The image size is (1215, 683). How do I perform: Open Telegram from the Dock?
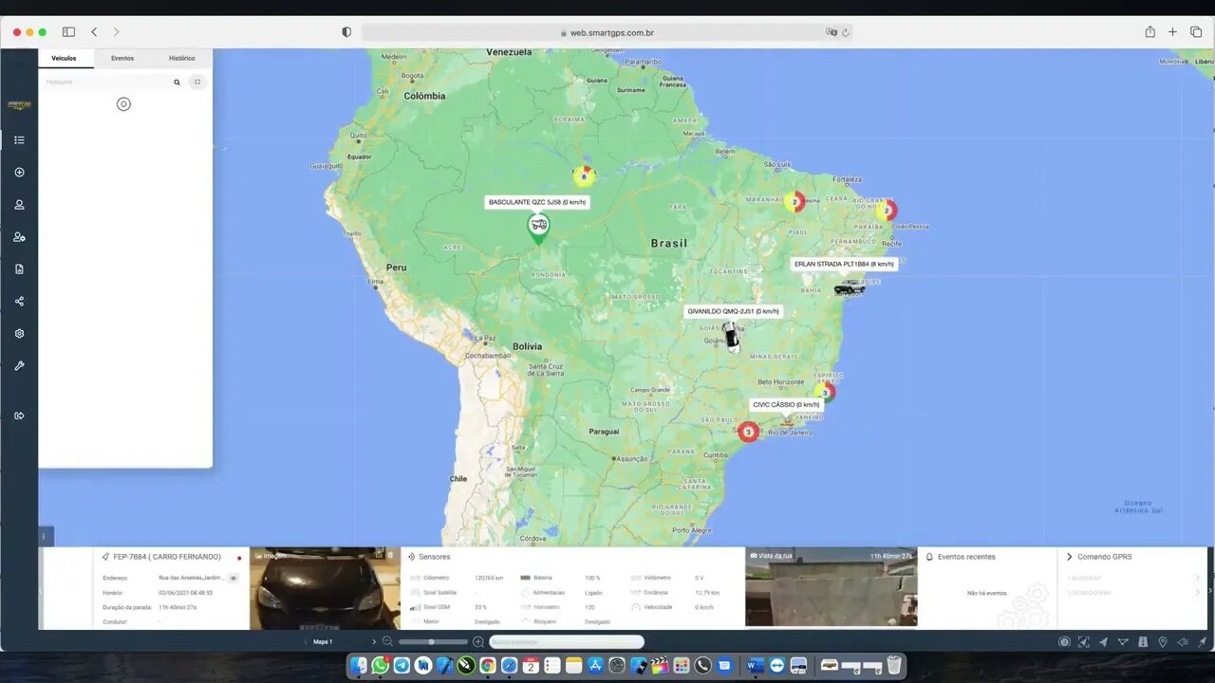(x=402, y=666)
